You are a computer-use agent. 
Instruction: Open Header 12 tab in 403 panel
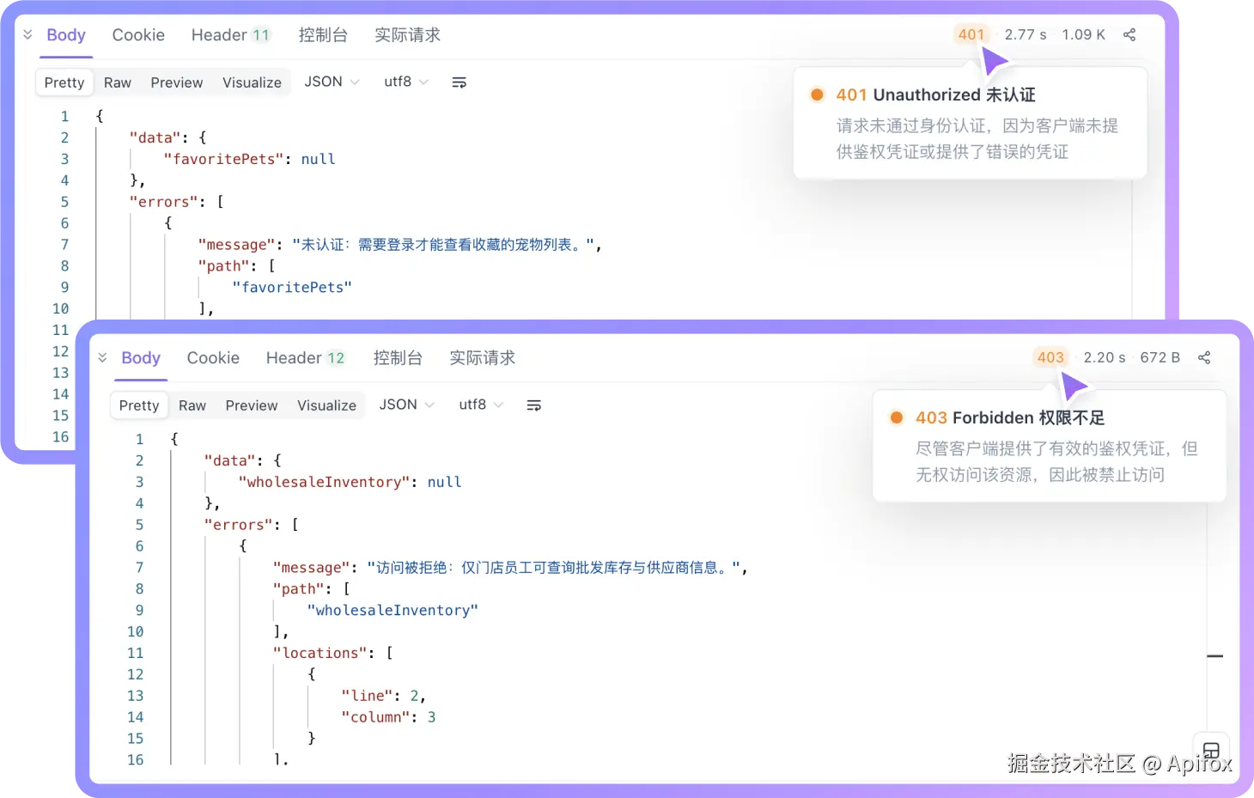pos(305,358)
